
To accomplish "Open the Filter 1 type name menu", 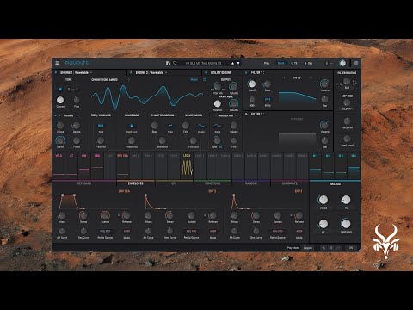I will point(297,77).
